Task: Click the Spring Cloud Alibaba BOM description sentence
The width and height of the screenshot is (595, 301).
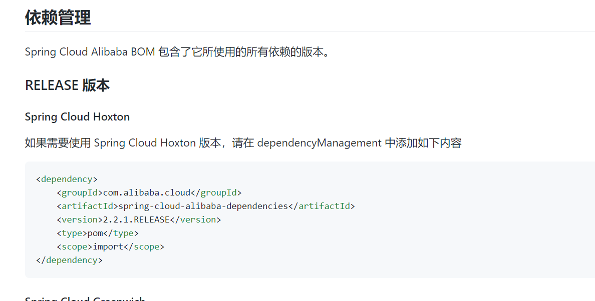Action: click(178, 52)
